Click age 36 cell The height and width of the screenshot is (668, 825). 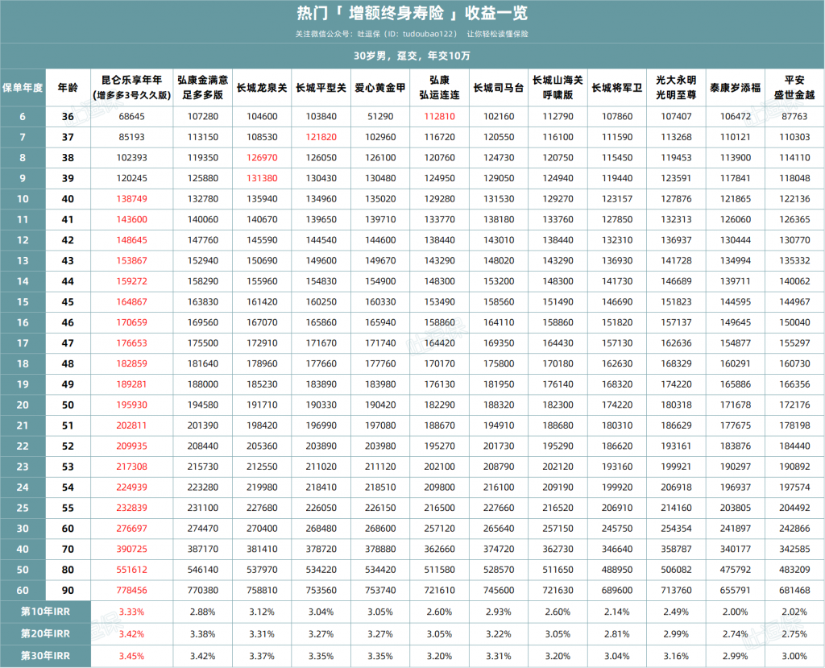tap(68, 116)
